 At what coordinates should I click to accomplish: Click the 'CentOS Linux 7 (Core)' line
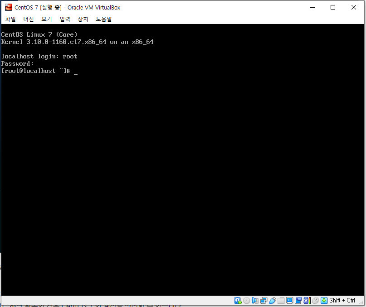coord(39,34)
